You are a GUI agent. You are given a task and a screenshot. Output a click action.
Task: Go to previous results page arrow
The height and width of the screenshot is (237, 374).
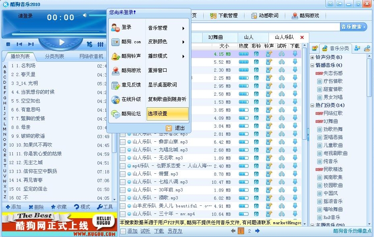[x=233, y=231]
